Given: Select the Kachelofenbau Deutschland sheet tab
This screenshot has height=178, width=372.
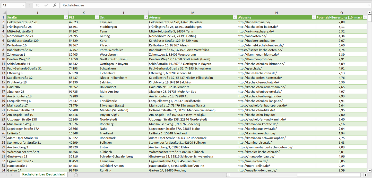Looking at the screenshot, I should click(44, 174).
